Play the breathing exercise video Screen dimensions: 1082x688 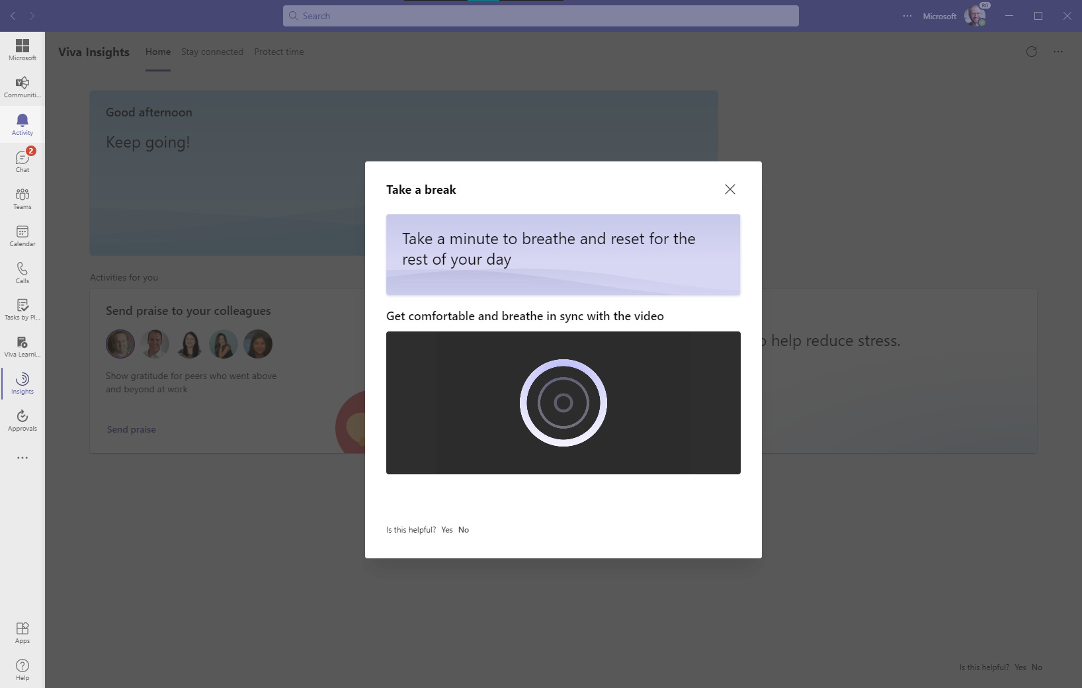(x=563, y=403)
